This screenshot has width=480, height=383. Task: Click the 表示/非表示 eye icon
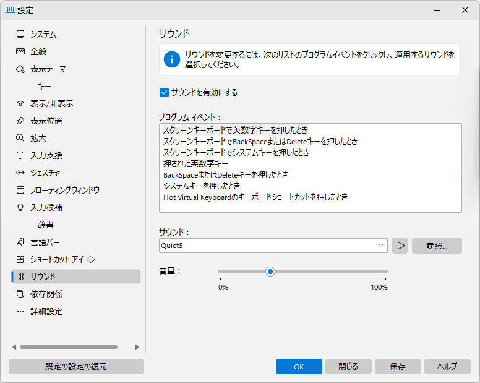[x=20, y=103]
